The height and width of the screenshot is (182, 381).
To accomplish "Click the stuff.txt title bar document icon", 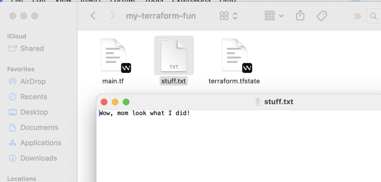I will [x=257, y=102].
